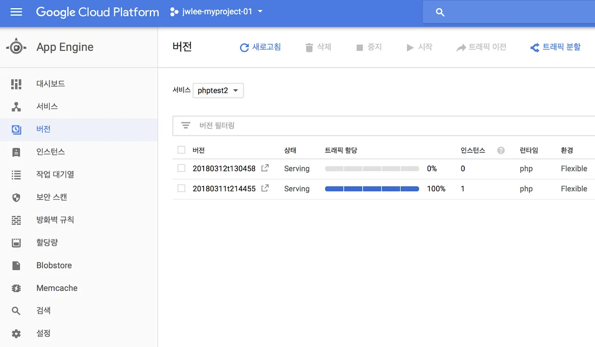Click the trash can icon next to 삭제

[x=309, y=47]
